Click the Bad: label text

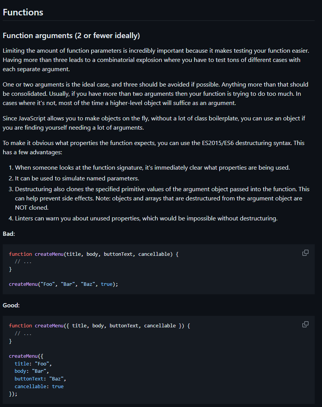click(9, 234)
